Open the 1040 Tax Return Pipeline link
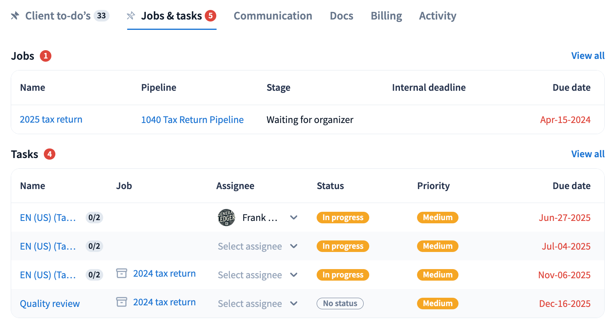 point(192,120)
